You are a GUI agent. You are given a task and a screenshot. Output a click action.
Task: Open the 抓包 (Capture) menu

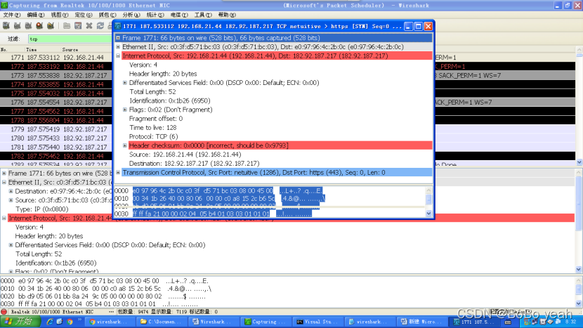click(107, 15)
